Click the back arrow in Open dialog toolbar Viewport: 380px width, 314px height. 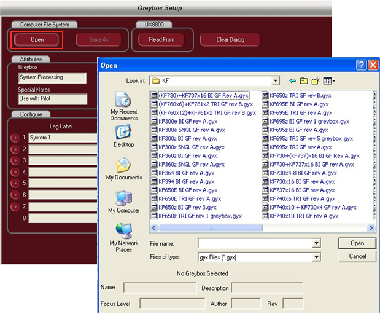[292, 80]
